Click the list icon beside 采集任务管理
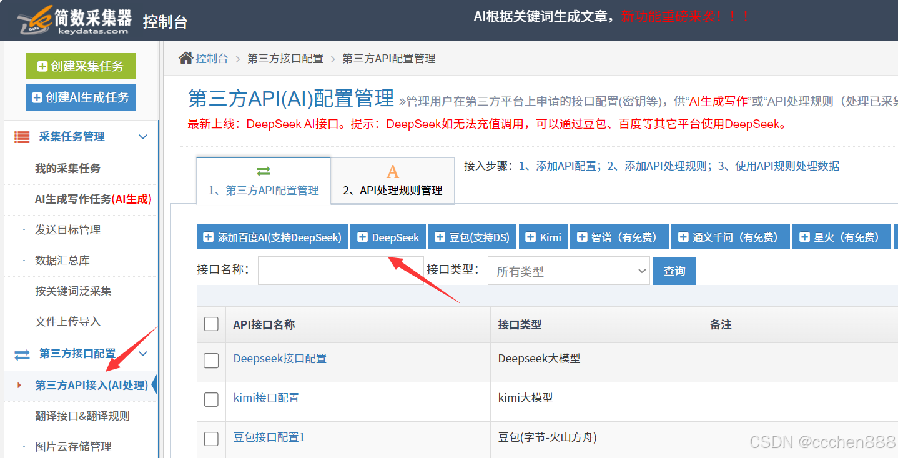The image size is (898, 458). pyautogui.click(x=22, y=137)
